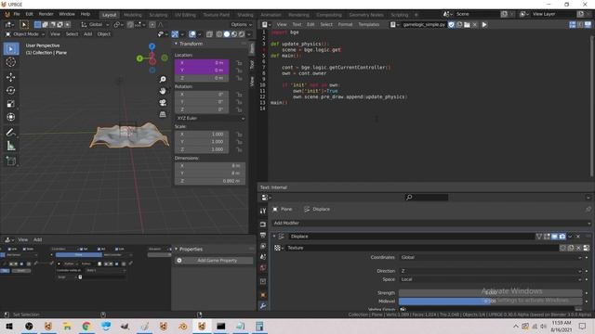Screen dimensions: 595x334
Task: Click the Add Game Property button
Action: point(214,261)
